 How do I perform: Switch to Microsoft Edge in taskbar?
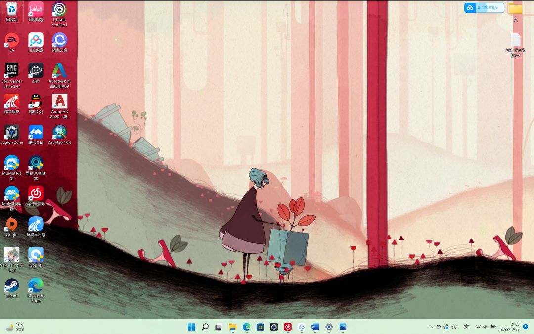pos(247,327)
